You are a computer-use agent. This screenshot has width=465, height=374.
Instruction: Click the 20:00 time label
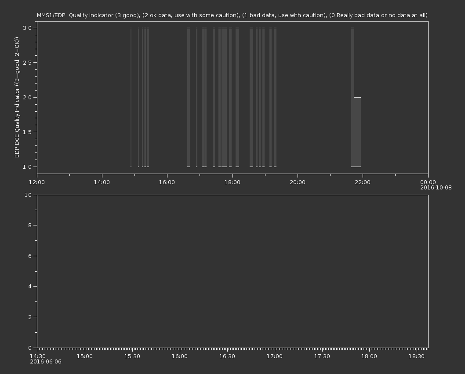click(298, 182)
